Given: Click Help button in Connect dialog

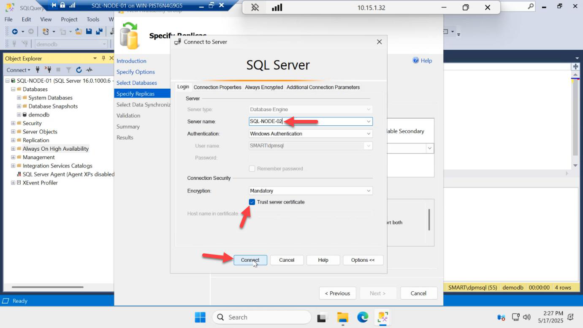Looking at the screenshot, I should pyautogui.click(x=323, y=260).
